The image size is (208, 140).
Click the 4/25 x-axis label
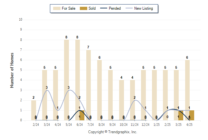tap(189, 125)
